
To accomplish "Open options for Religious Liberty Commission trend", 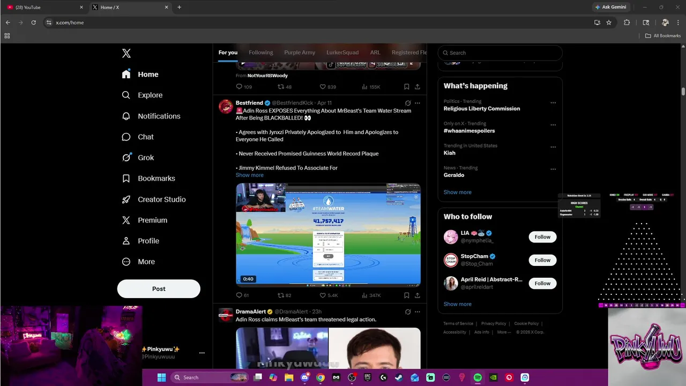I will click(553, 103).
